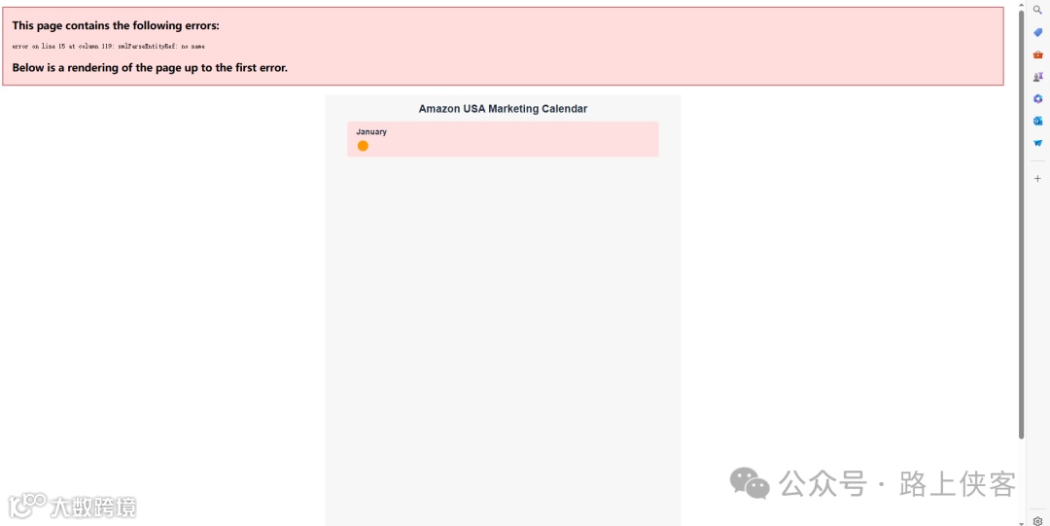Open the Microsoft 365 sidebar icon
Viewport: 1050px width, 526px height.
(1037, 98)
